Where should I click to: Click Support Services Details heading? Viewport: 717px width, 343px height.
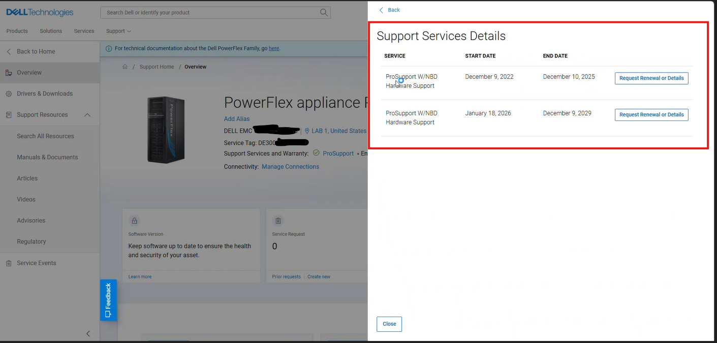click(x=441, y=36)
